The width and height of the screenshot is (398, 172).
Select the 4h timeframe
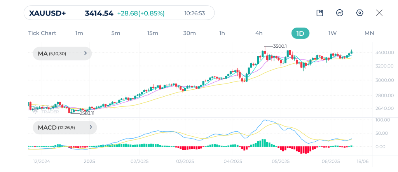pyautogui.click(x=259, y=33)
